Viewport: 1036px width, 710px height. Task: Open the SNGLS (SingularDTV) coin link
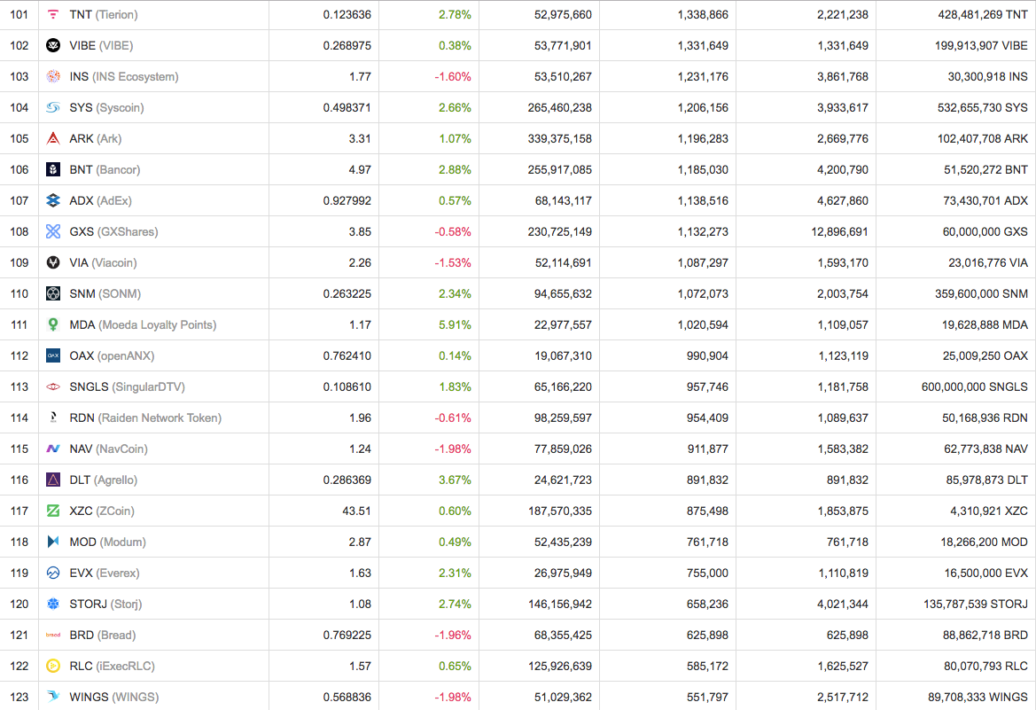point(127,386)
